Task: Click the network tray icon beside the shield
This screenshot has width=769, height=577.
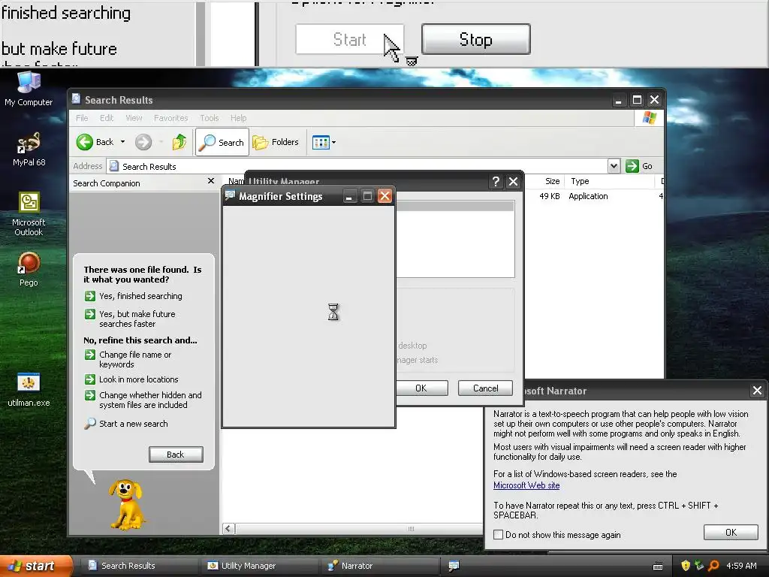Action: pyautogui.click(x=699, y=566)
